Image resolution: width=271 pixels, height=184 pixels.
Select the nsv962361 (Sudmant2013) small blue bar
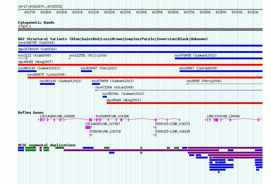coord(105,97)
